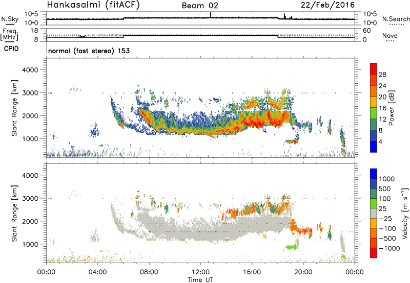Image resolution: width=410 pixels, height=283 pixels.
Task: Click the 16:00 time axis tick label
Action: [x=252, y=272]
